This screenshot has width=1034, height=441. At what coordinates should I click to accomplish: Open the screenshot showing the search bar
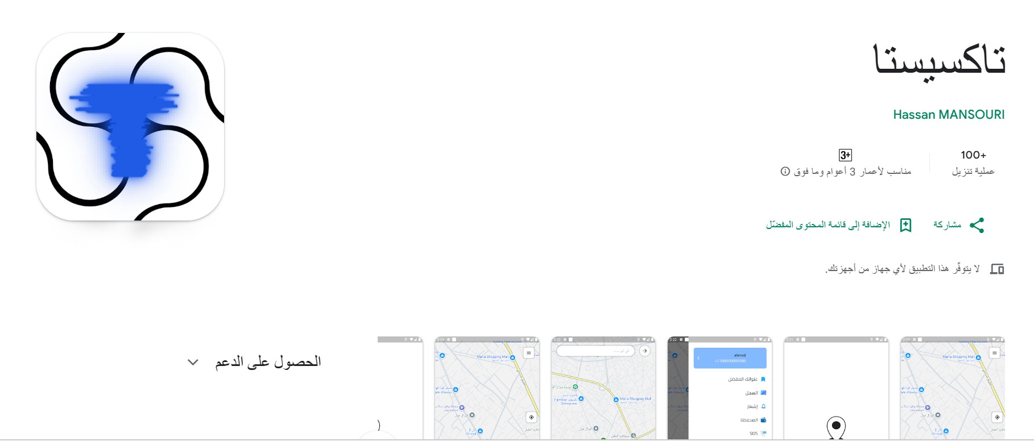tap(603, 388)
